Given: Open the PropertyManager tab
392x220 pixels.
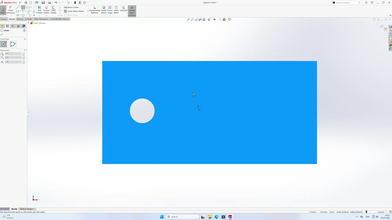Looking at the screenshot, I should (x=7, y=26).
